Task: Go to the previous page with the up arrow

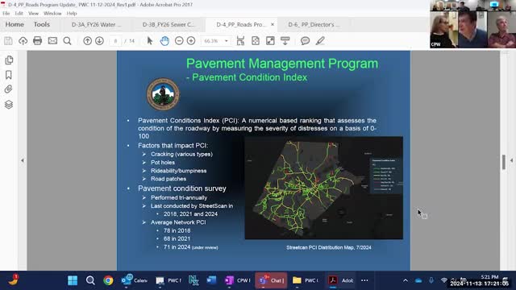Action: tap(87, 41)
